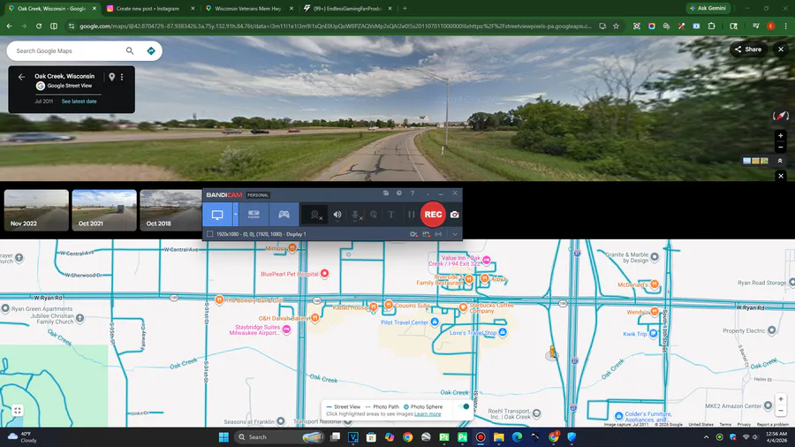Viewport: 795px width, 447px height.
Task: Click location pin in Street View card
Action: [111, 77]
